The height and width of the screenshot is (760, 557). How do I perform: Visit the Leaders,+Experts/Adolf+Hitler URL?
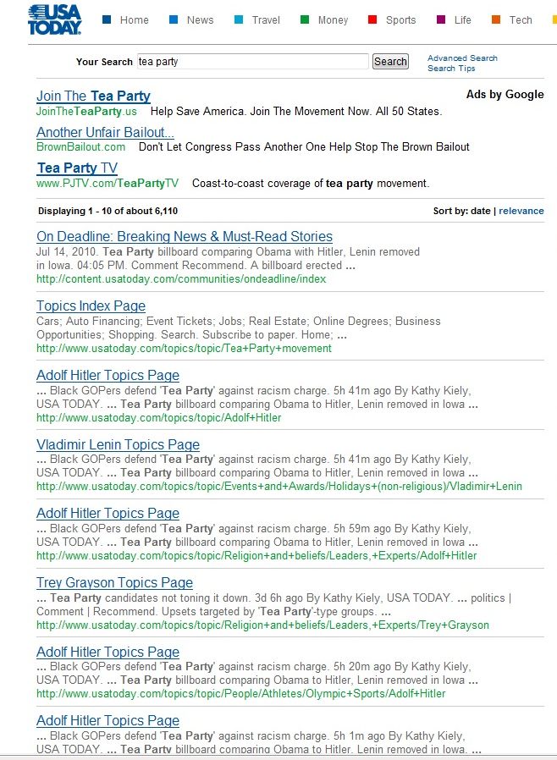257,556
